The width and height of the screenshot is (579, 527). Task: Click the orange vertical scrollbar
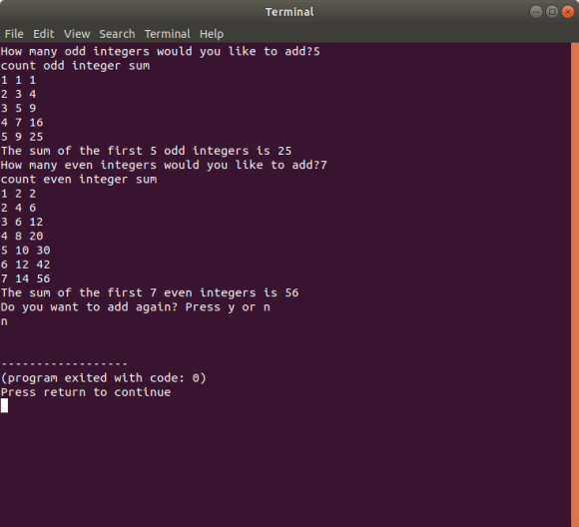pyautogui.click(x=575, y=284)
